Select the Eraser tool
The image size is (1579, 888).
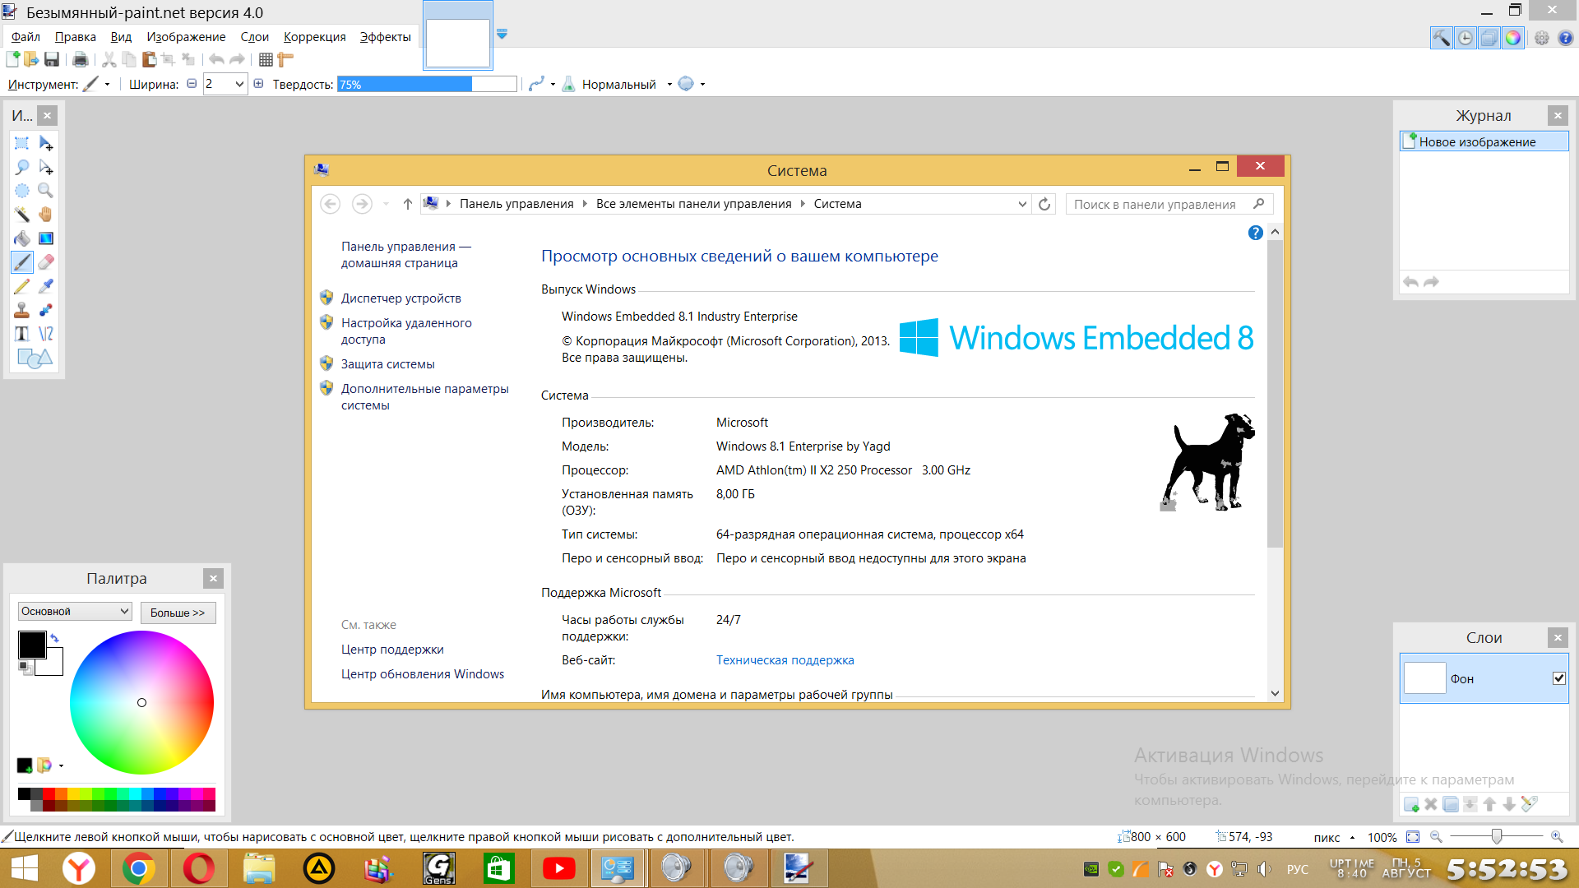point(46,263)
